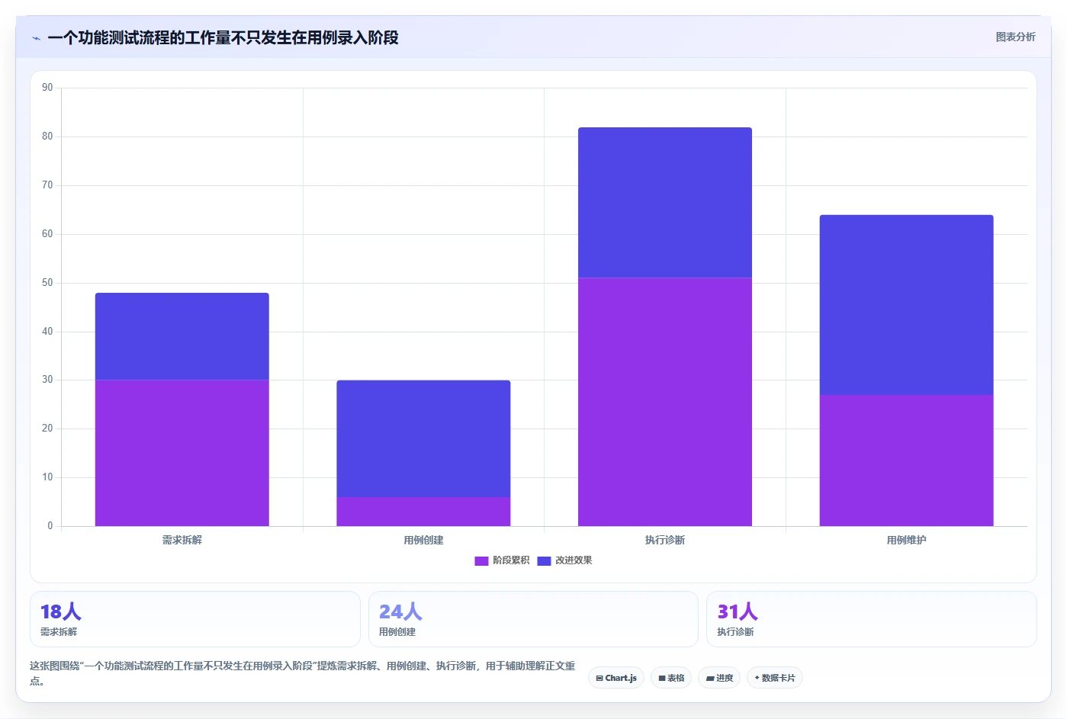
Task: Click the icon in the 表格 tag
Action: tap(662, 678)
